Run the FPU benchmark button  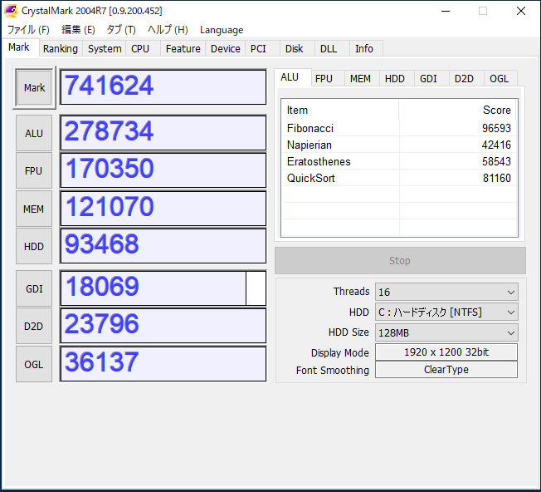tap(34, 170)
